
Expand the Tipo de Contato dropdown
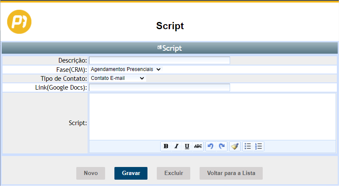117,78
